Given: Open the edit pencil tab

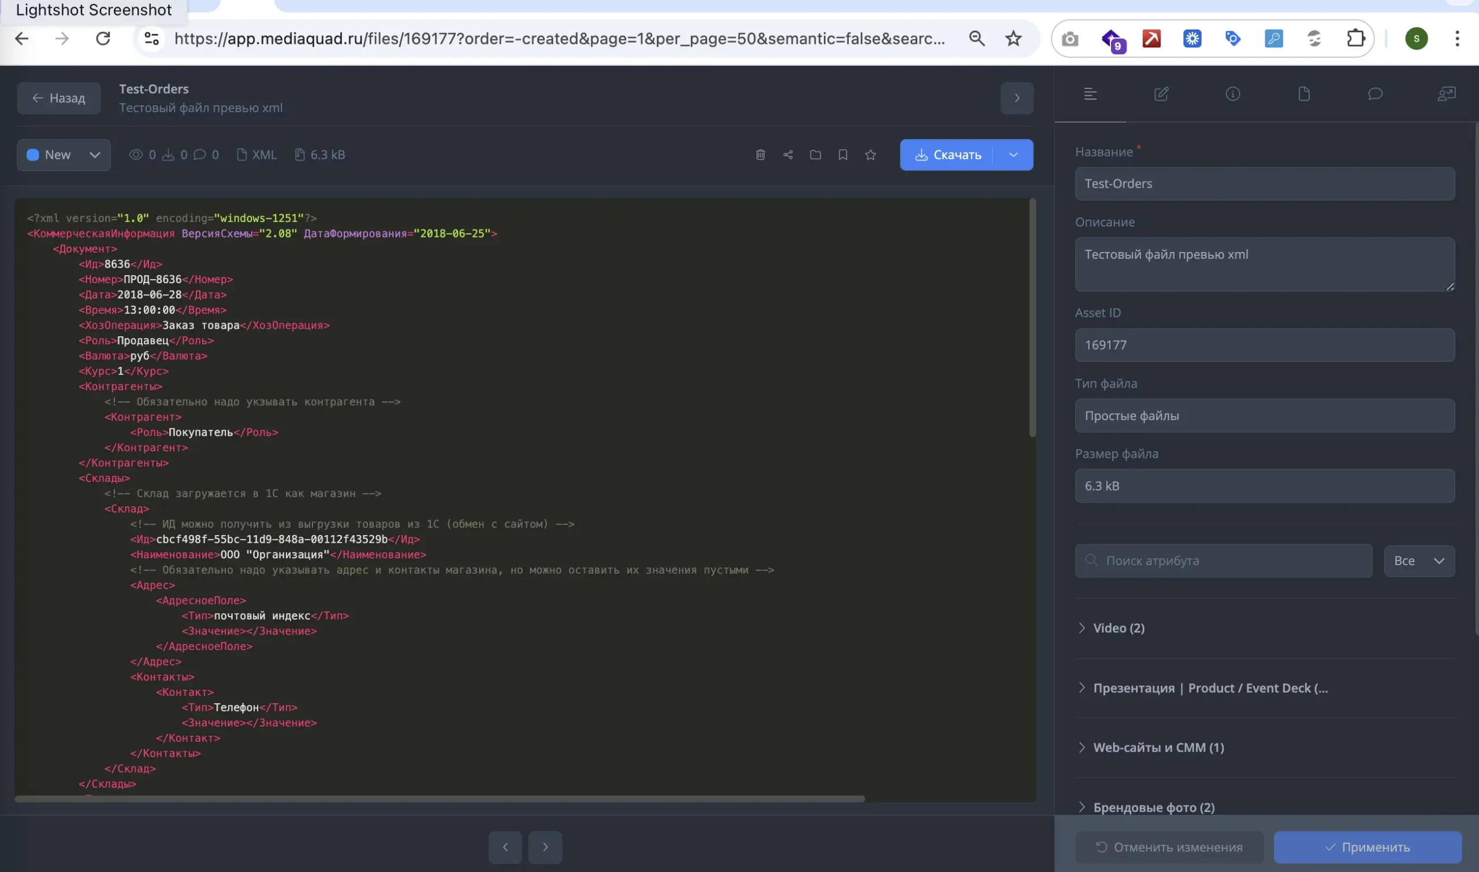Looking at the screenshot, I should pyautogui.click(x=1161, y=94).
